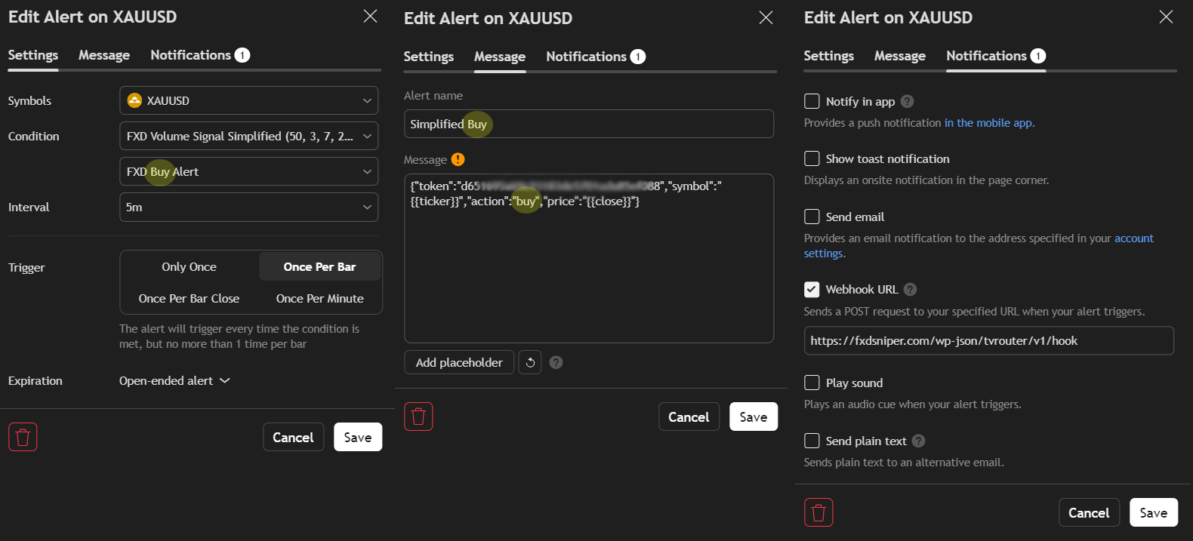1193x541 pixels.
Task: Follow the 'in the mobile app' link
Action: (988, 123)
